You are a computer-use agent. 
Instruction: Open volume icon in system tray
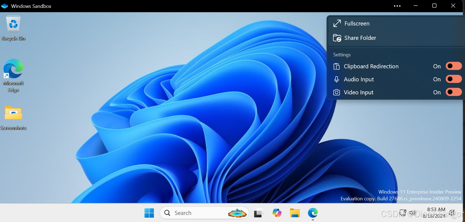point(412,213)
